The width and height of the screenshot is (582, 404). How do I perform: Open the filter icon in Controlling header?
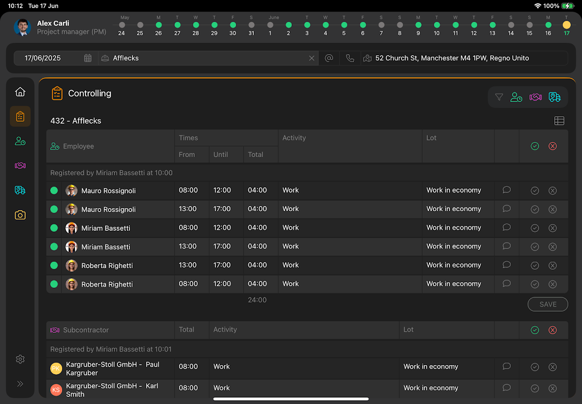(499, 97)
